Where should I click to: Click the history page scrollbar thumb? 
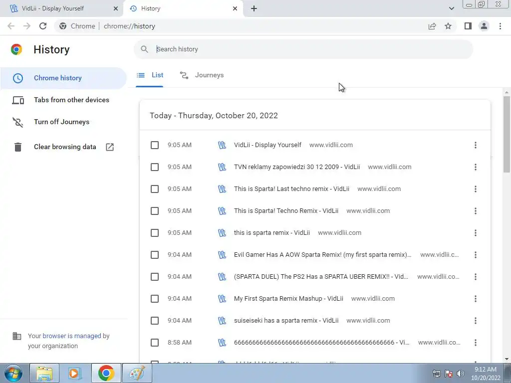coord(507,134)
